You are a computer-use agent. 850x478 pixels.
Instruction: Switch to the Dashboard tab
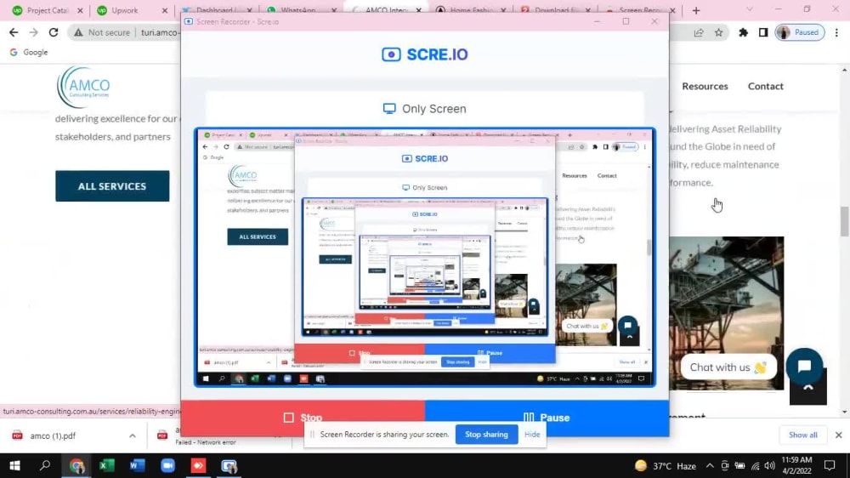click(x=215, y=10)
